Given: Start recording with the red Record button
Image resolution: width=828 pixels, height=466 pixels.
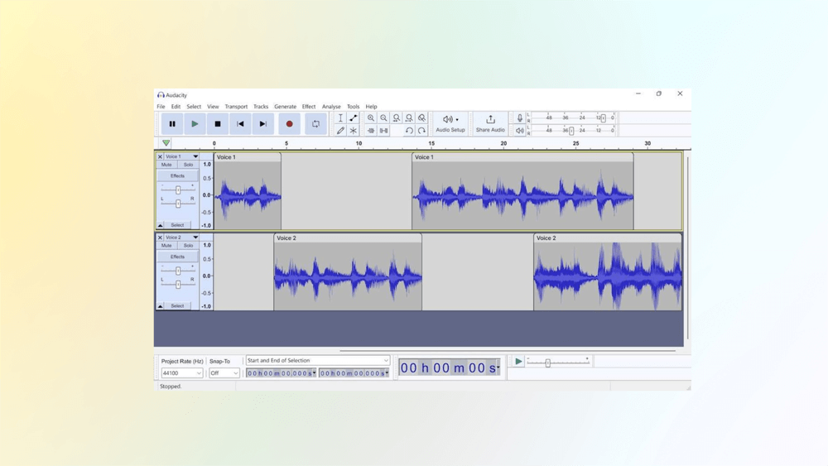Looking at the screenshot, I should (289, 124).
